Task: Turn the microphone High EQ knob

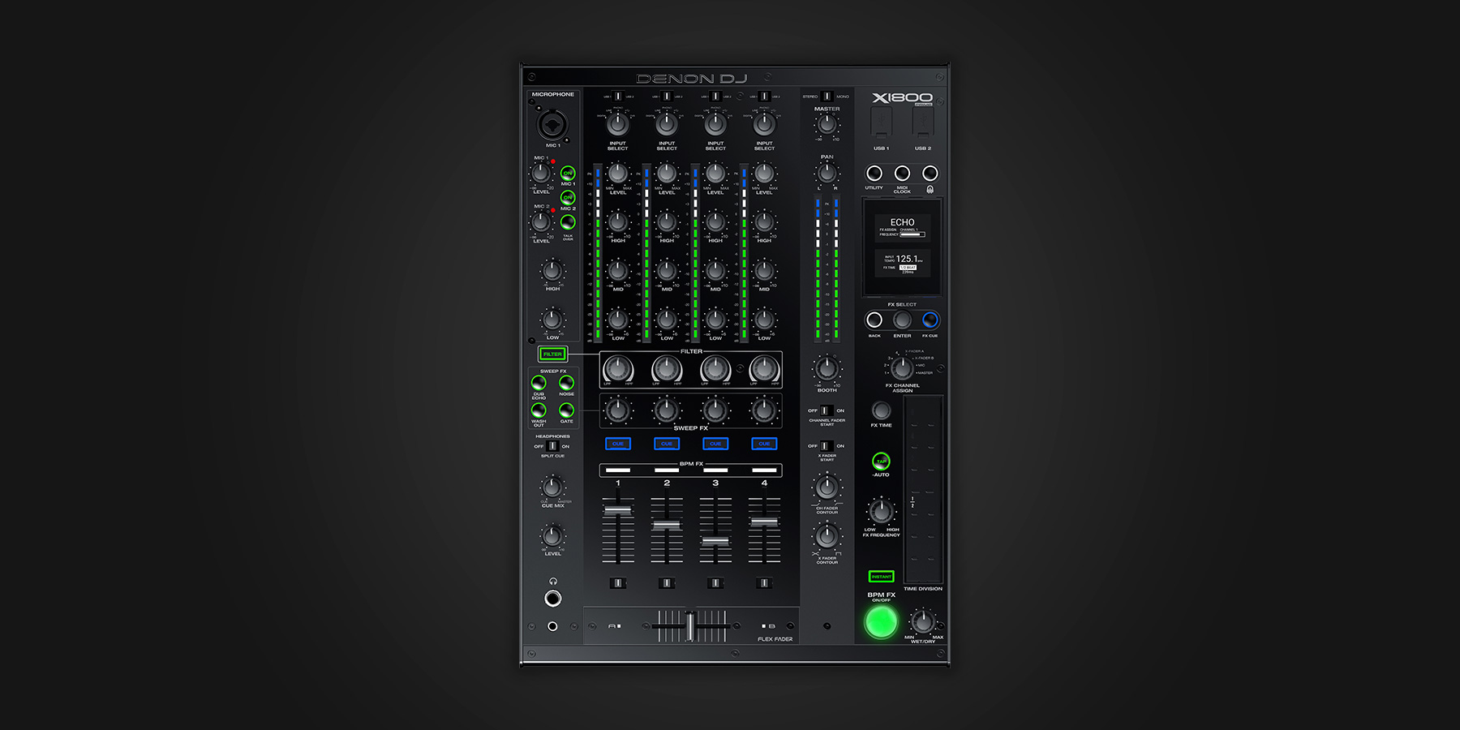Action: tap(552, 271)
